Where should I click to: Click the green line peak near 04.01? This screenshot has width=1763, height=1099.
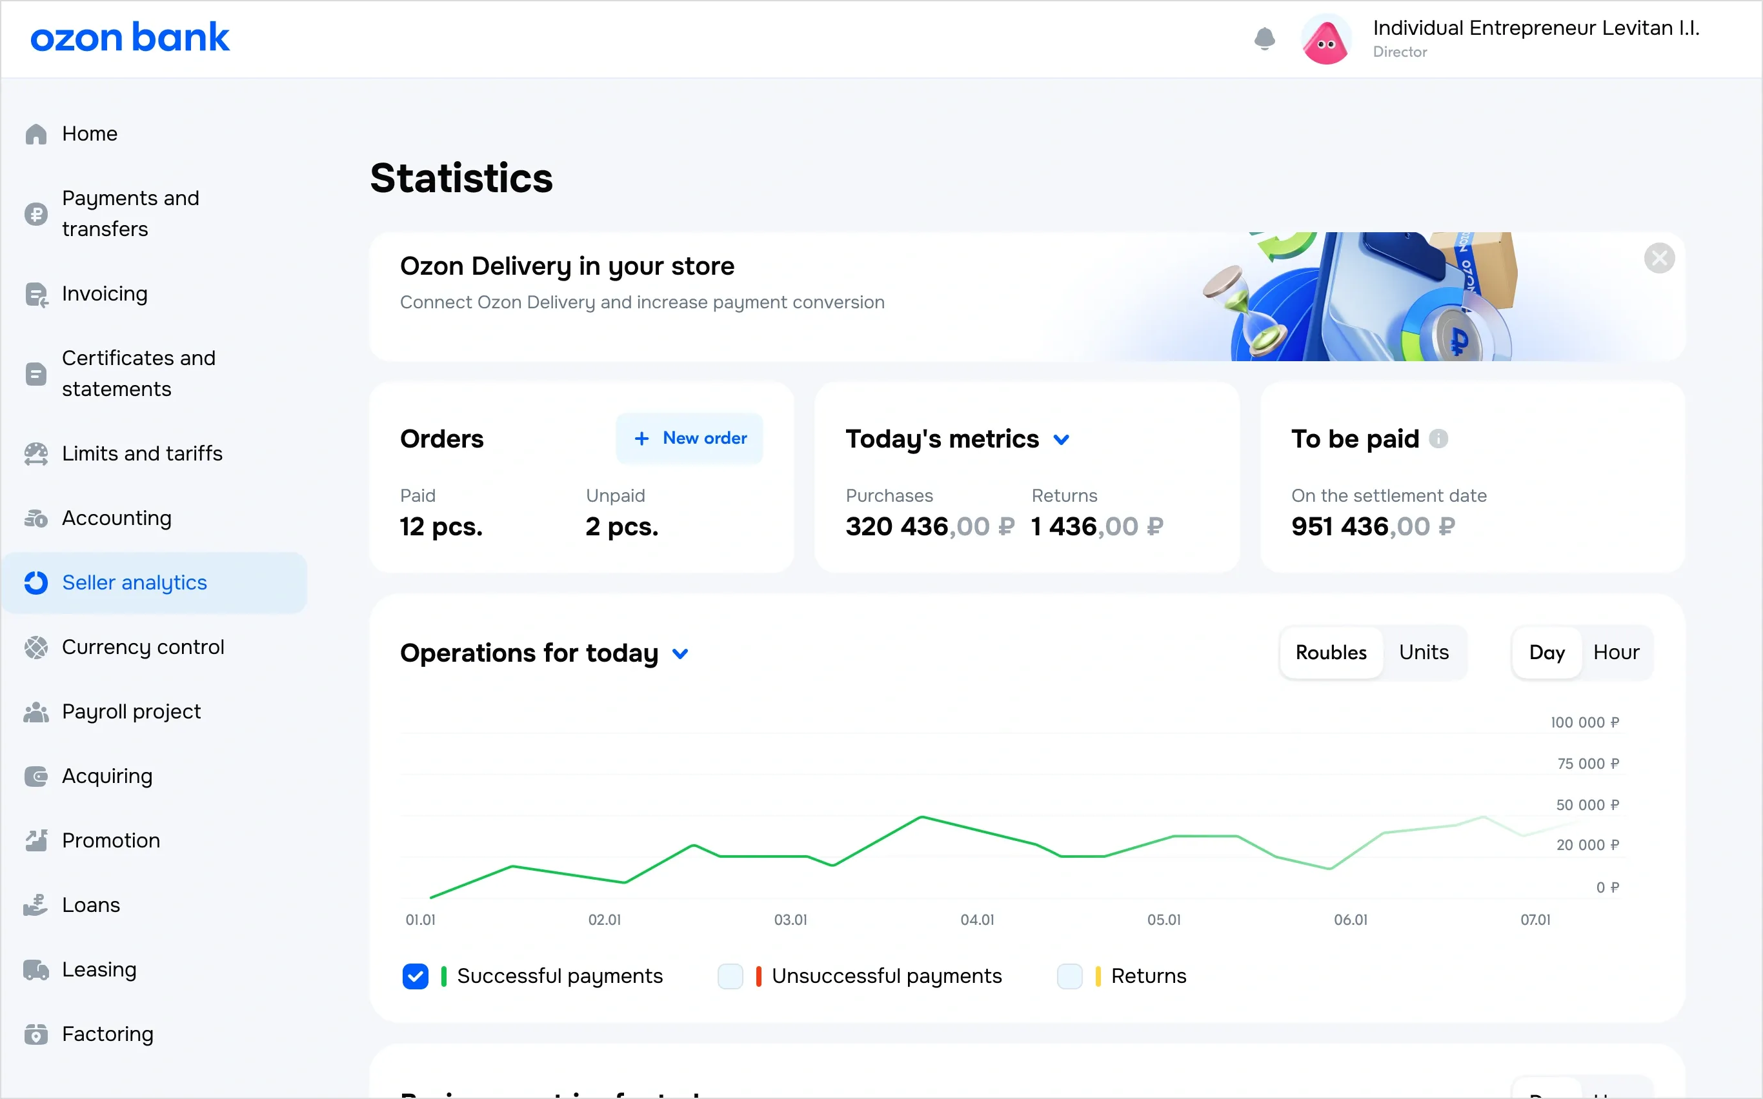[x=922, y=817]
